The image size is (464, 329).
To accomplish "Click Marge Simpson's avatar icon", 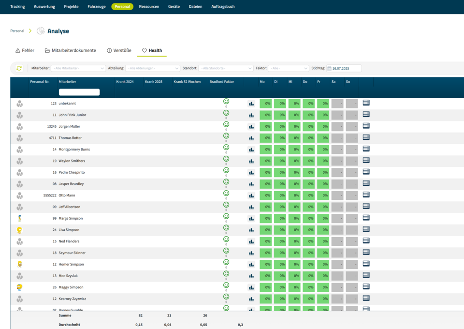I will click(19, 218).
